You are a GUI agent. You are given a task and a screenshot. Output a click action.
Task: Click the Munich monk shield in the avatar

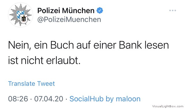(x=24, y=18)
